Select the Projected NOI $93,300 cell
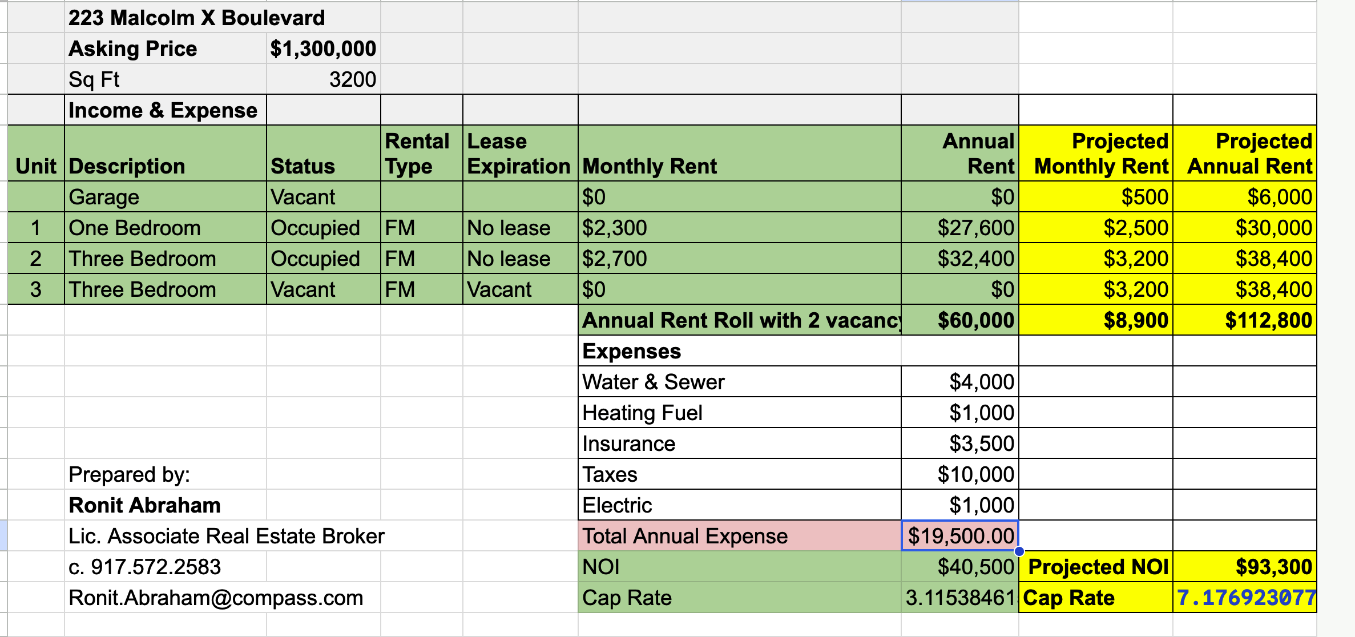The height and width of the screenshot is (637, 1355). [x=1244, y=567]
